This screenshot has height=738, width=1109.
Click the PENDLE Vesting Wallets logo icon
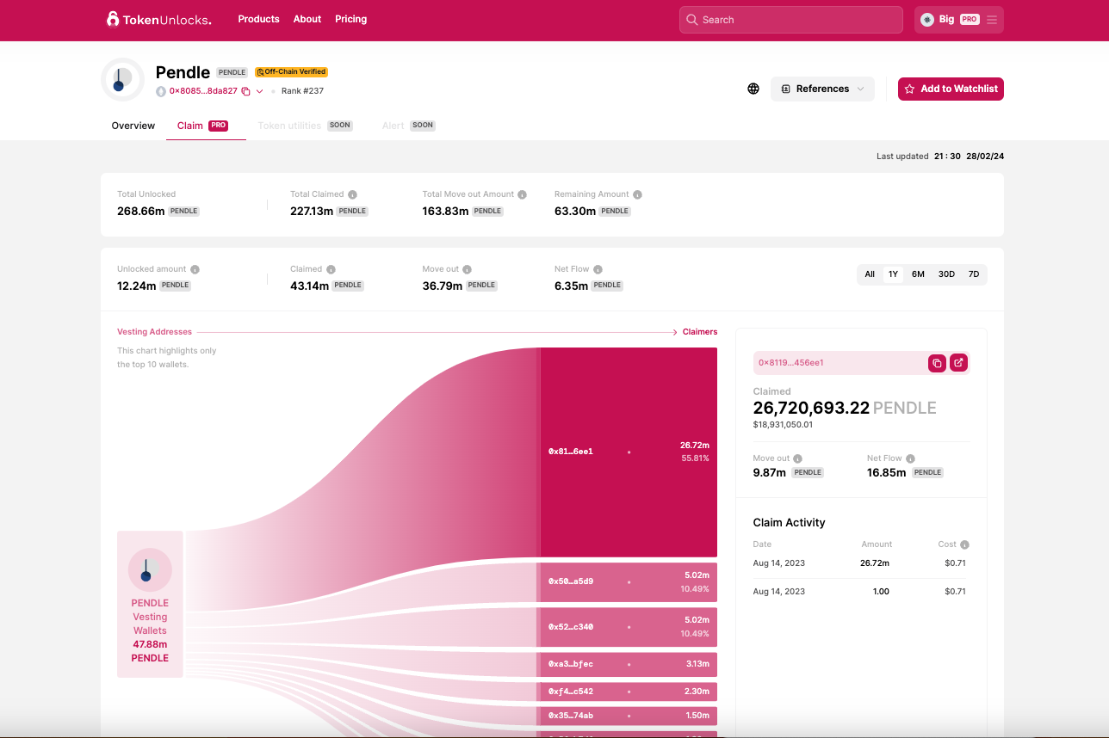150,569
